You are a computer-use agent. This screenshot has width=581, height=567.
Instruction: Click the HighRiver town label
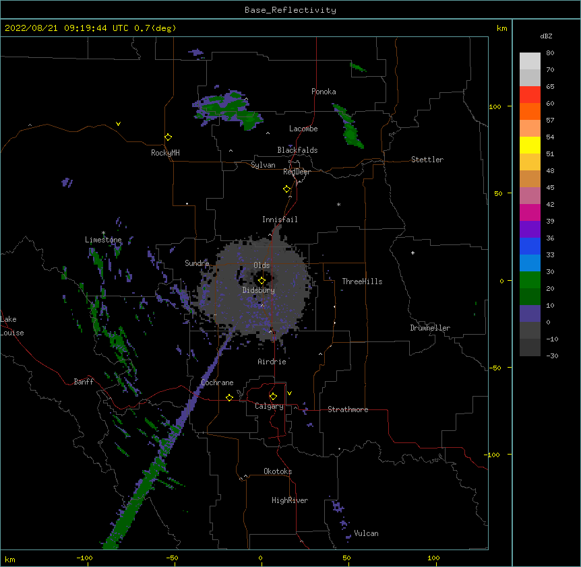point(290,500)
